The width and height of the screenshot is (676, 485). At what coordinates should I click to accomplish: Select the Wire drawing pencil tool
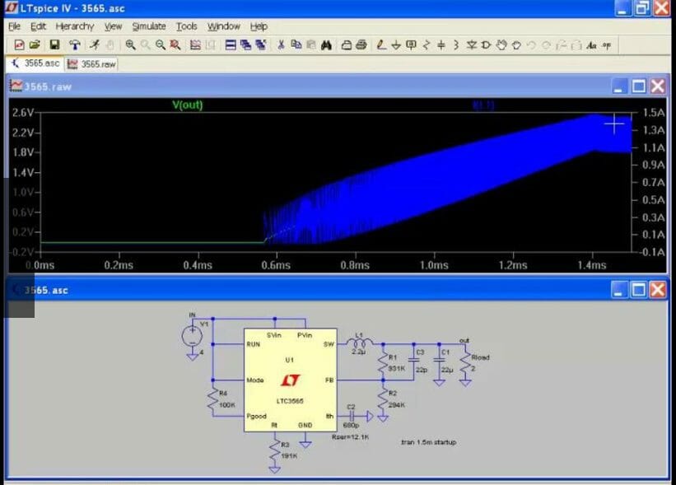[380, 45]
